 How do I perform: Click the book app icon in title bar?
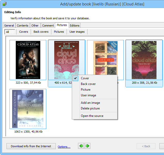tap(4, 4)
